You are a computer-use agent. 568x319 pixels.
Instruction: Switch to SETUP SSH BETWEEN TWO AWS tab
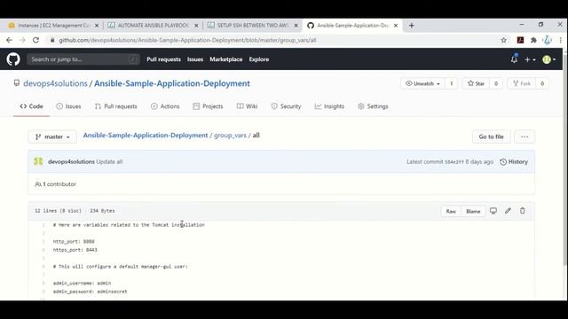(252, 26)
